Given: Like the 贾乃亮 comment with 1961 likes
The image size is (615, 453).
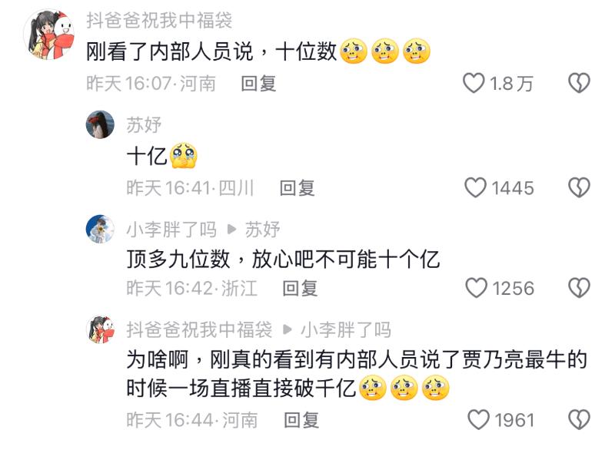Looking at the screenshot, I should point(478,420).
